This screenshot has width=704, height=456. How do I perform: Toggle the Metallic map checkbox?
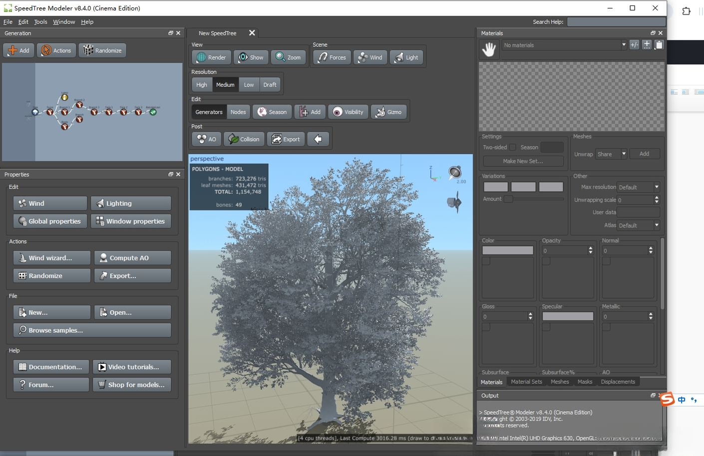(x=606, y=327)
